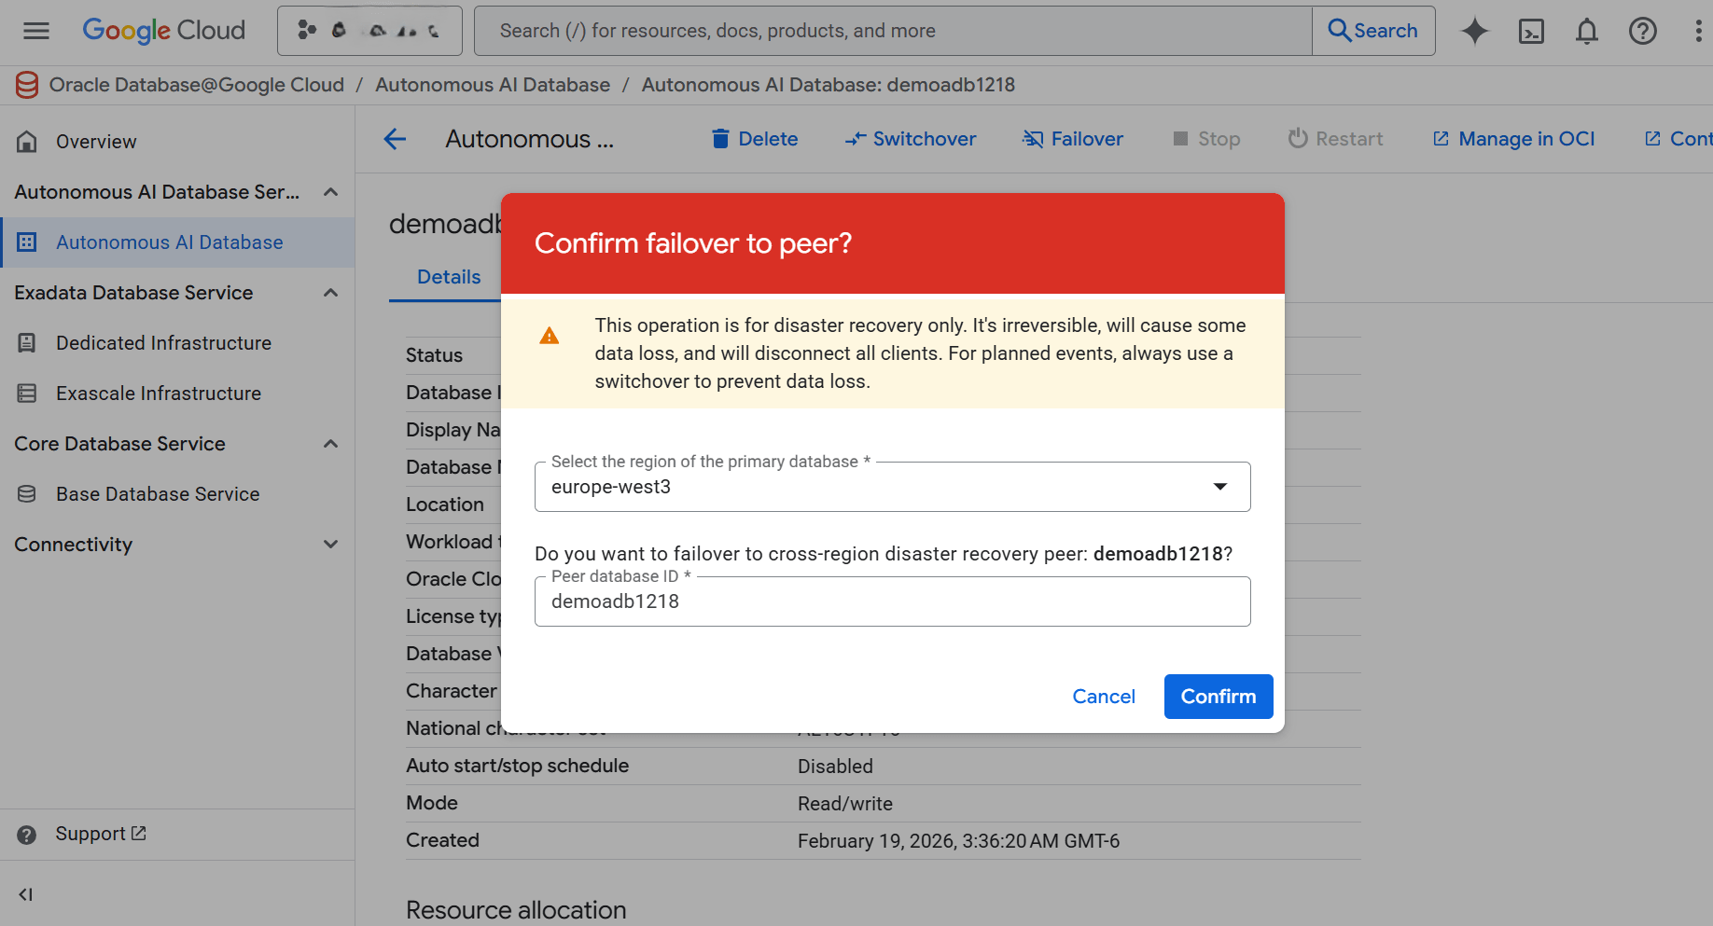Click the Overview menu item
1713x926 pixels.
tap(96, 141)
